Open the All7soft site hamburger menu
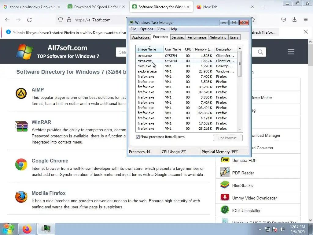This screenshot has width=313, height=235. click(x=291, y=52)
